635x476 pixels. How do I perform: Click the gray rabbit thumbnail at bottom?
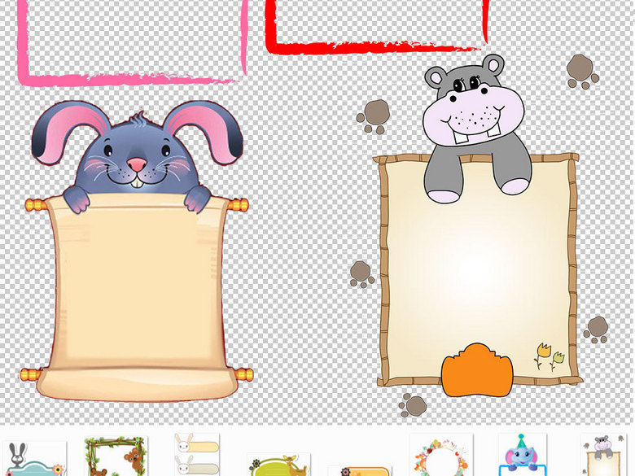click(33, 459)
